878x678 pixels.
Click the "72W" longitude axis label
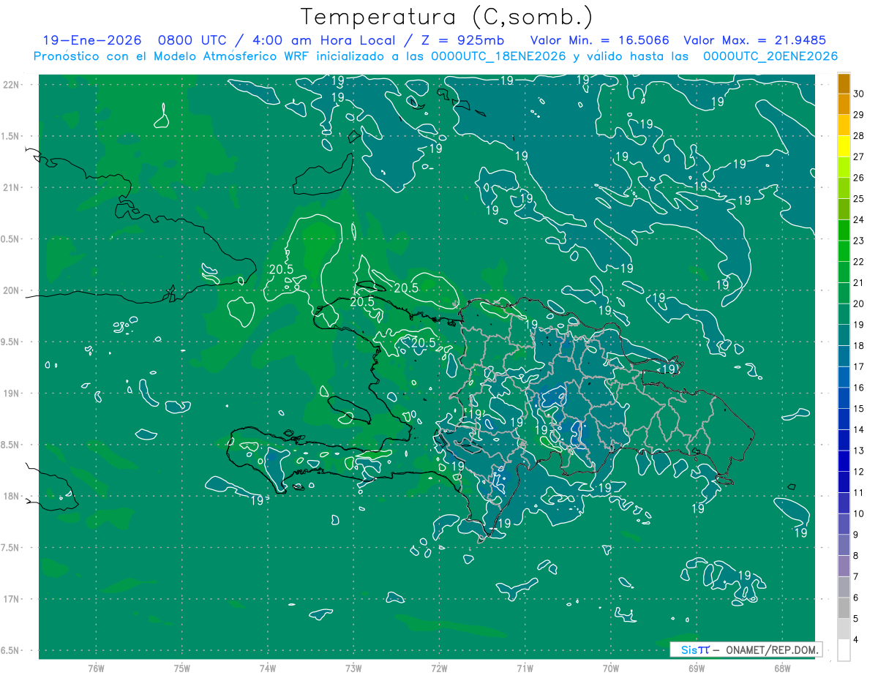[439, 668]
